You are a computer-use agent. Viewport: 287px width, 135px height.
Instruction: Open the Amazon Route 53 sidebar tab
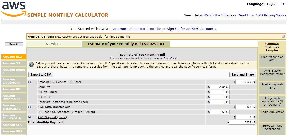(14, 71)
